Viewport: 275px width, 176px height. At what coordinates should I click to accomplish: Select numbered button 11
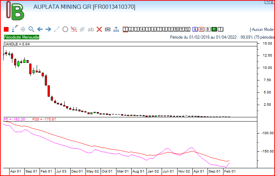click(x=182, y=30)
